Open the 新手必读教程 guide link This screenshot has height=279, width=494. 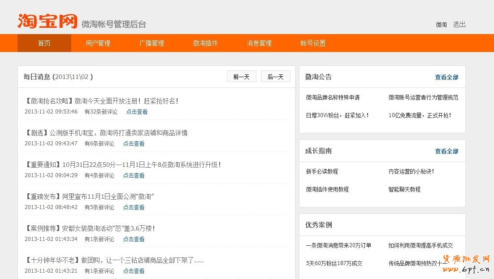click(x=322, y=171)
